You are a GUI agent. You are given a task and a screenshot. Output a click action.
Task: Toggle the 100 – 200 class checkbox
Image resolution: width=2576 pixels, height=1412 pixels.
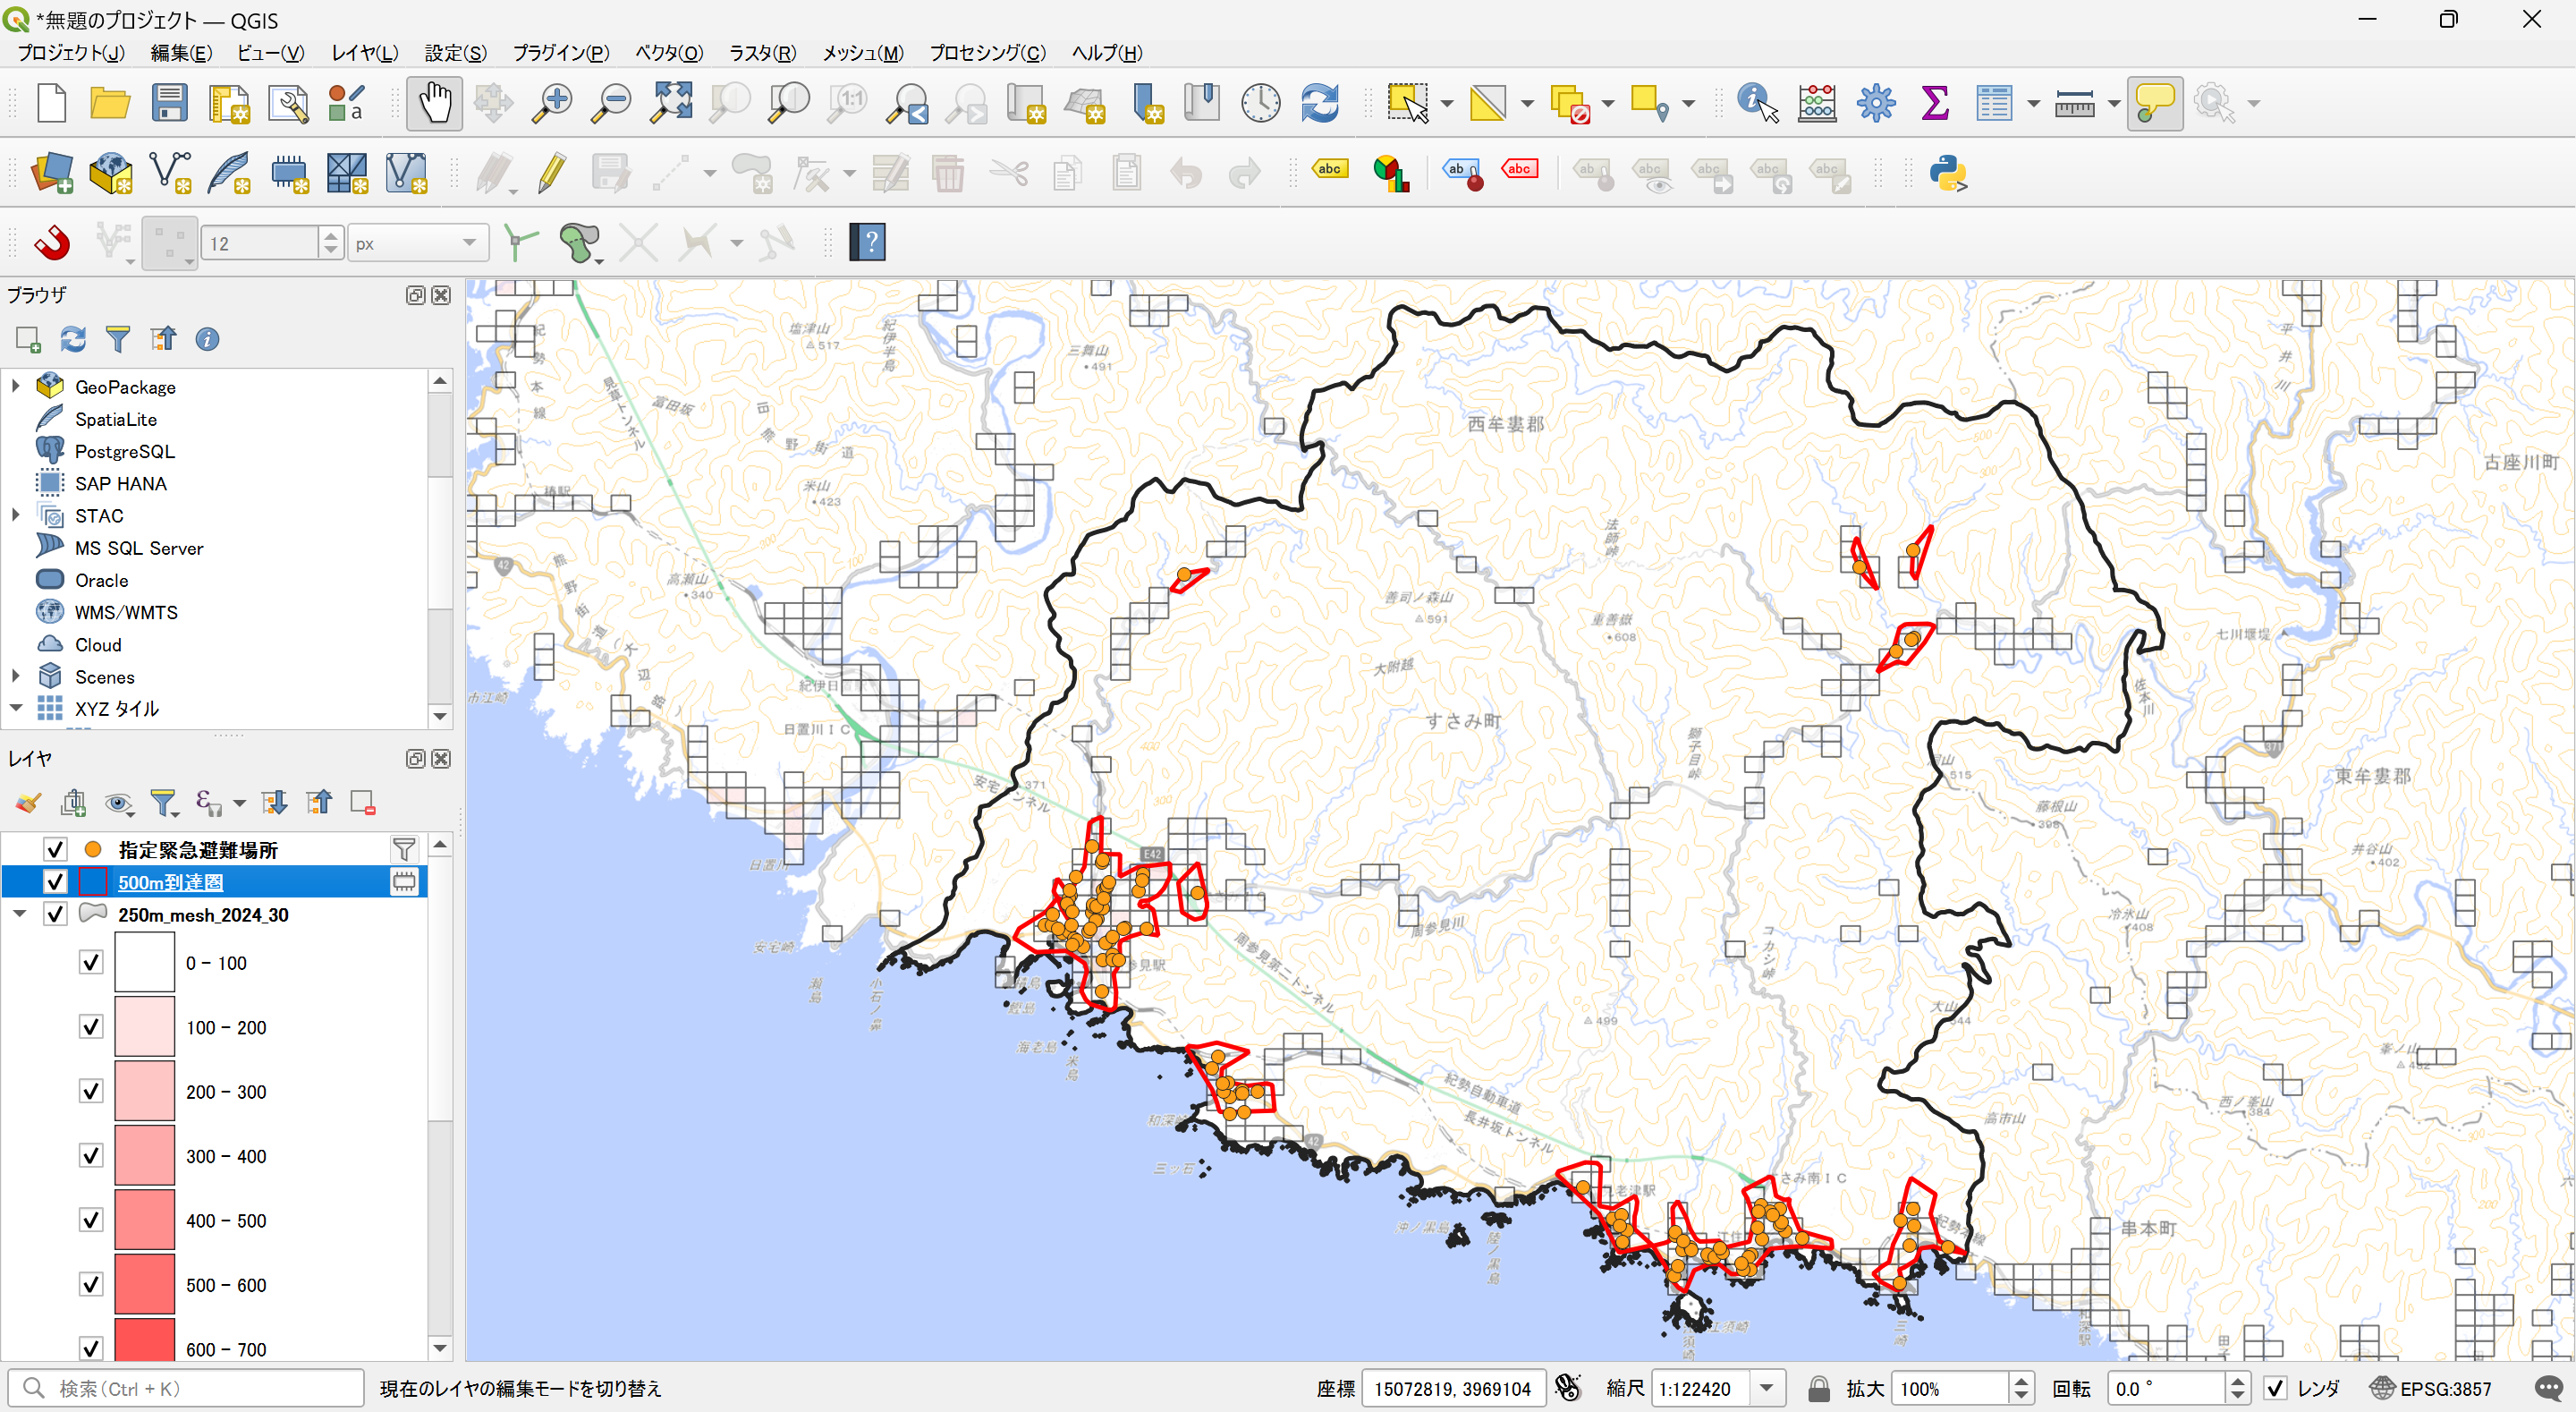click(91, 1026)
